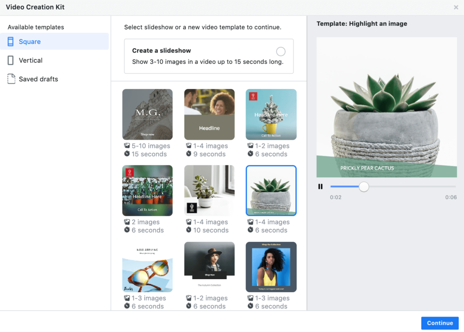This screenshot has width=464, height=332.
Task: Click the '9 seconds' label
Action: coord(209,154)
